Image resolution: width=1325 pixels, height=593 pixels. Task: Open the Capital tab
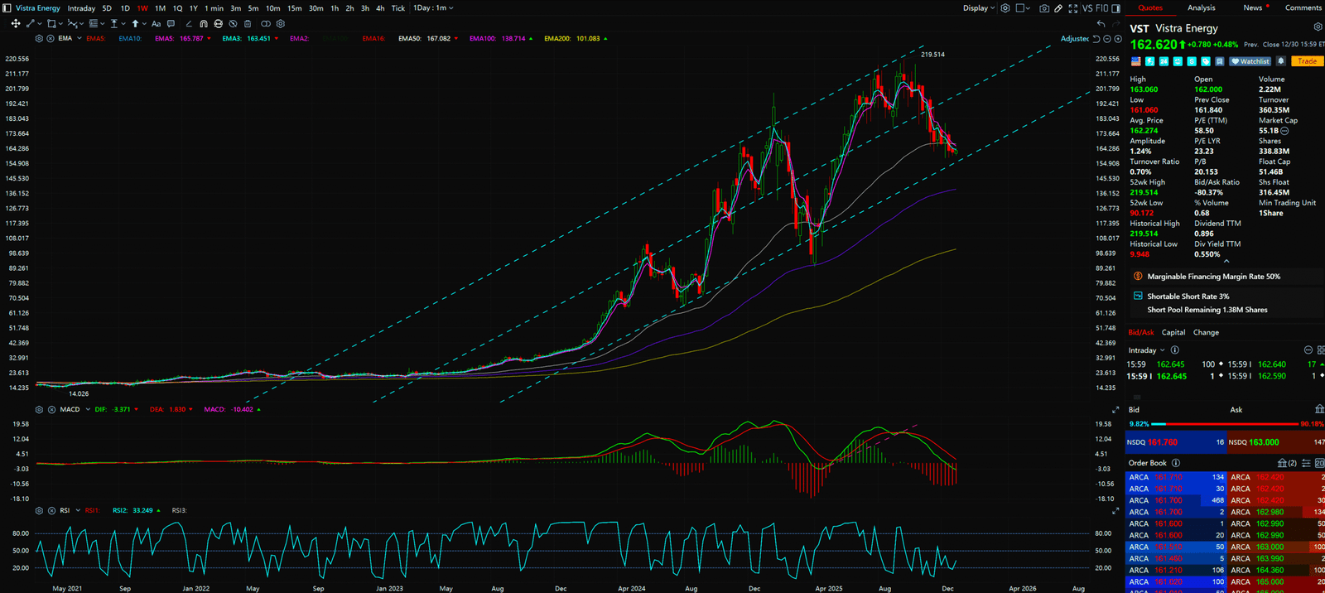[1173, 332]
